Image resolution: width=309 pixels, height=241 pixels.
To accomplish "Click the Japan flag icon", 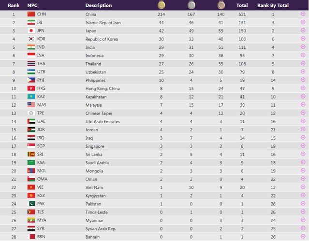I will pos(31,31).
